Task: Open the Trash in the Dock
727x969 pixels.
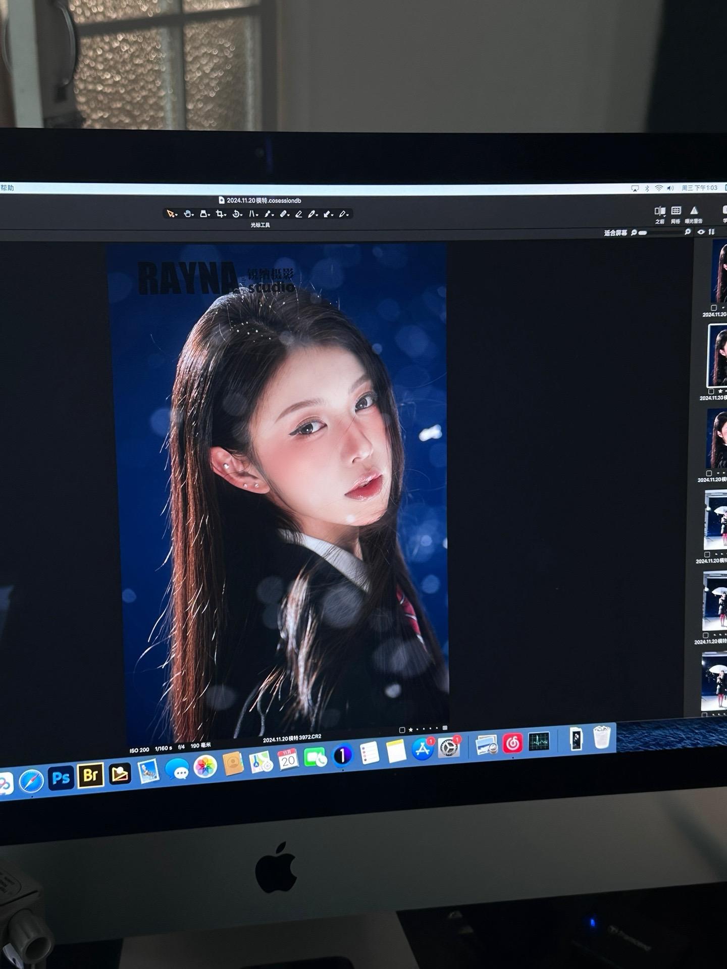Action: point(601,737)
